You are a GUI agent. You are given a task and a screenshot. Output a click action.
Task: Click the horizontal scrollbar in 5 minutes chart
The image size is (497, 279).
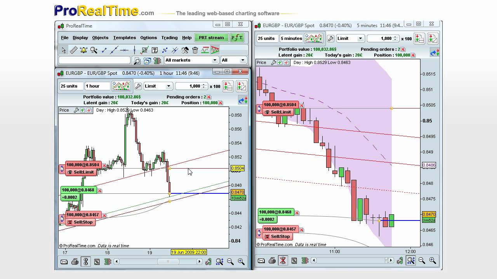[x=352, y=261]
